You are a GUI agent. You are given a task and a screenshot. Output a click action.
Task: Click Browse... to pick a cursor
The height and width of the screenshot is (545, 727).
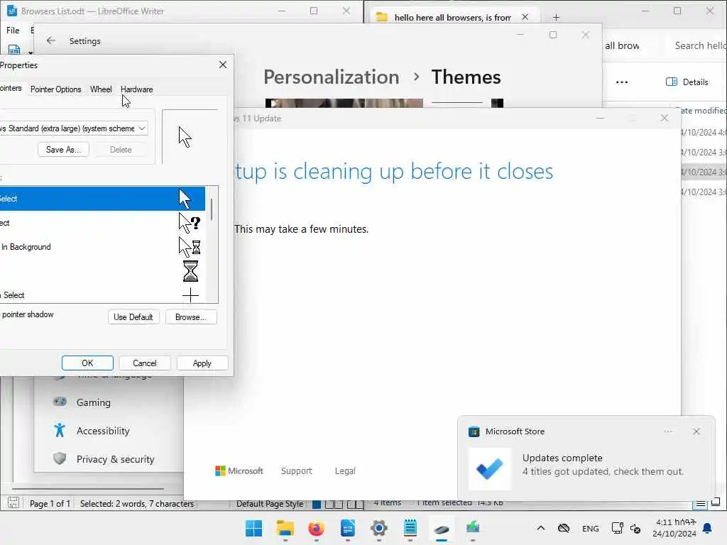pos(190,317)
